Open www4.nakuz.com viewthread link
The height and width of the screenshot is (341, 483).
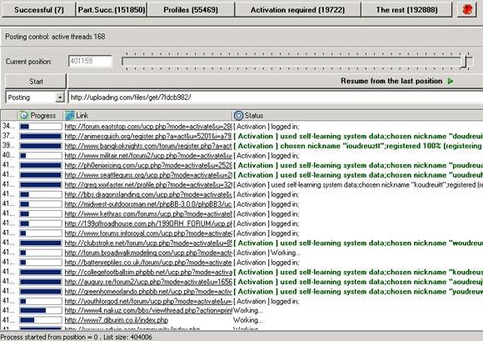tap(148, 310)
